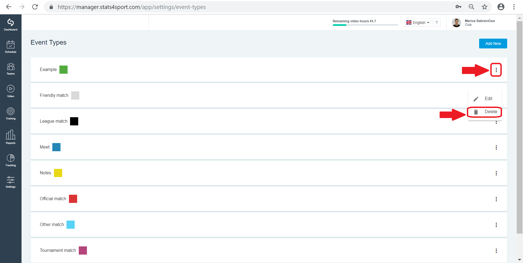This screenshot has width=523, height=263.
Task: Open the saved passwords key icon
Action: pyautogui.click(x=458, y=7)
